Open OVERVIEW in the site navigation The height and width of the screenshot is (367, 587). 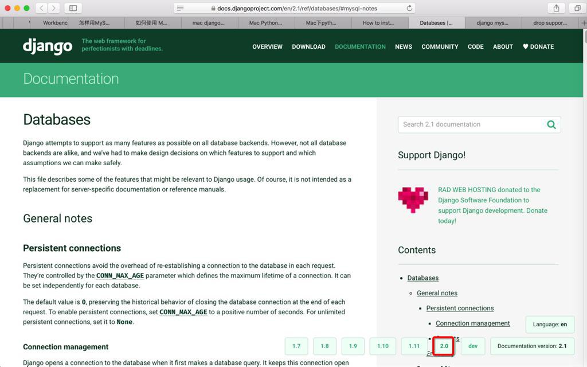[267, 47]
